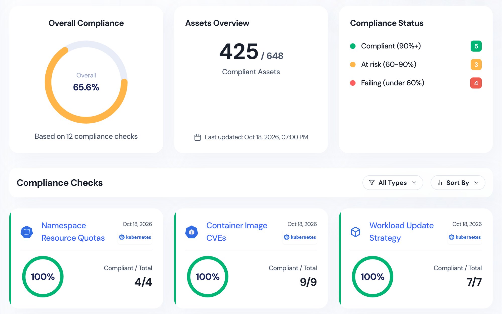The height and width of the screenshot is (314, 502).
Task: Click the funnel filter icon in All Types
Action: (x=371, y=183)
